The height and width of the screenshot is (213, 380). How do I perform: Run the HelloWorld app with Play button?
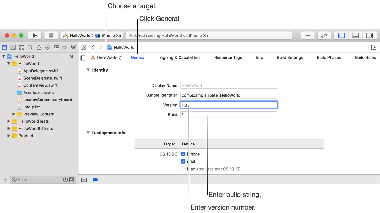tap(35, 35)
